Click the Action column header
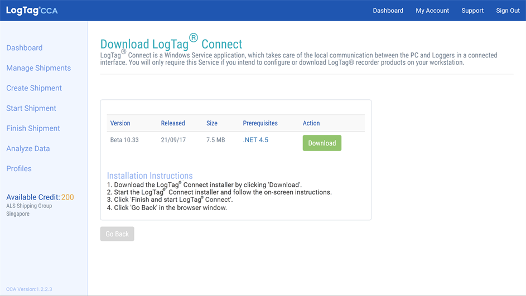Viewport: 526px width, 296px height. [311, 123]
